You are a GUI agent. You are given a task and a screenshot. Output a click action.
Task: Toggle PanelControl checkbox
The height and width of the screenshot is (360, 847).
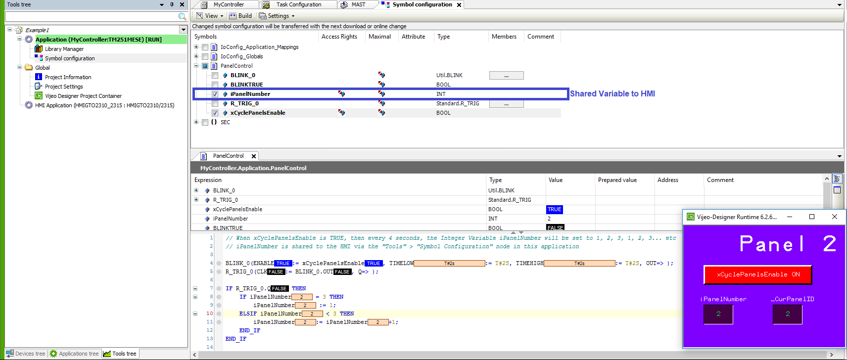(x=205, y=66)
